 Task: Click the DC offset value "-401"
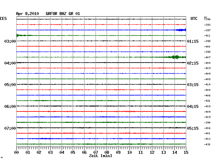click(x=207, y=133)
